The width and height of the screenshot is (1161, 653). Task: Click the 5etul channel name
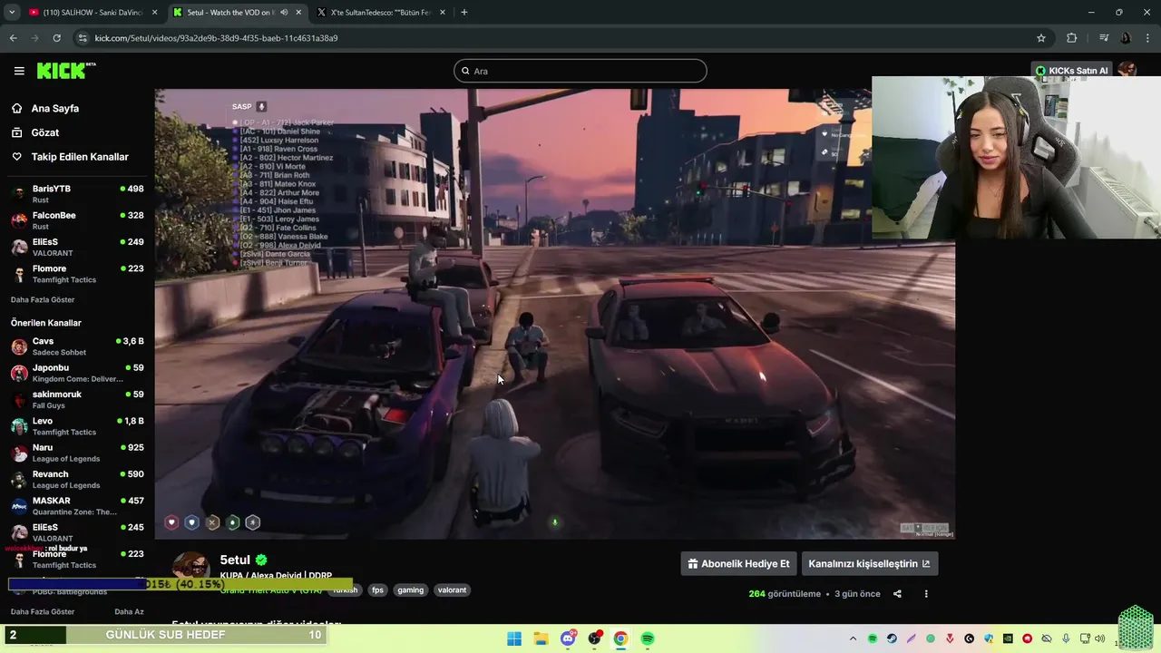coord(235,560)
